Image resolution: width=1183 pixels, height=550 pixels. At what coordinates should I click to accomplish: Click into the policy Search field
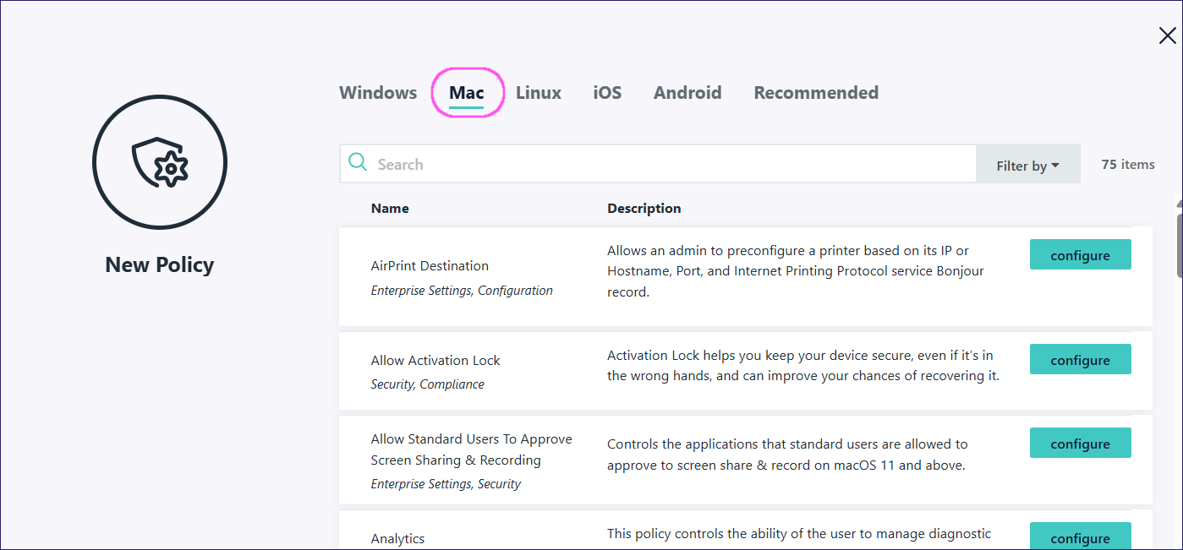tap(668, 165)
